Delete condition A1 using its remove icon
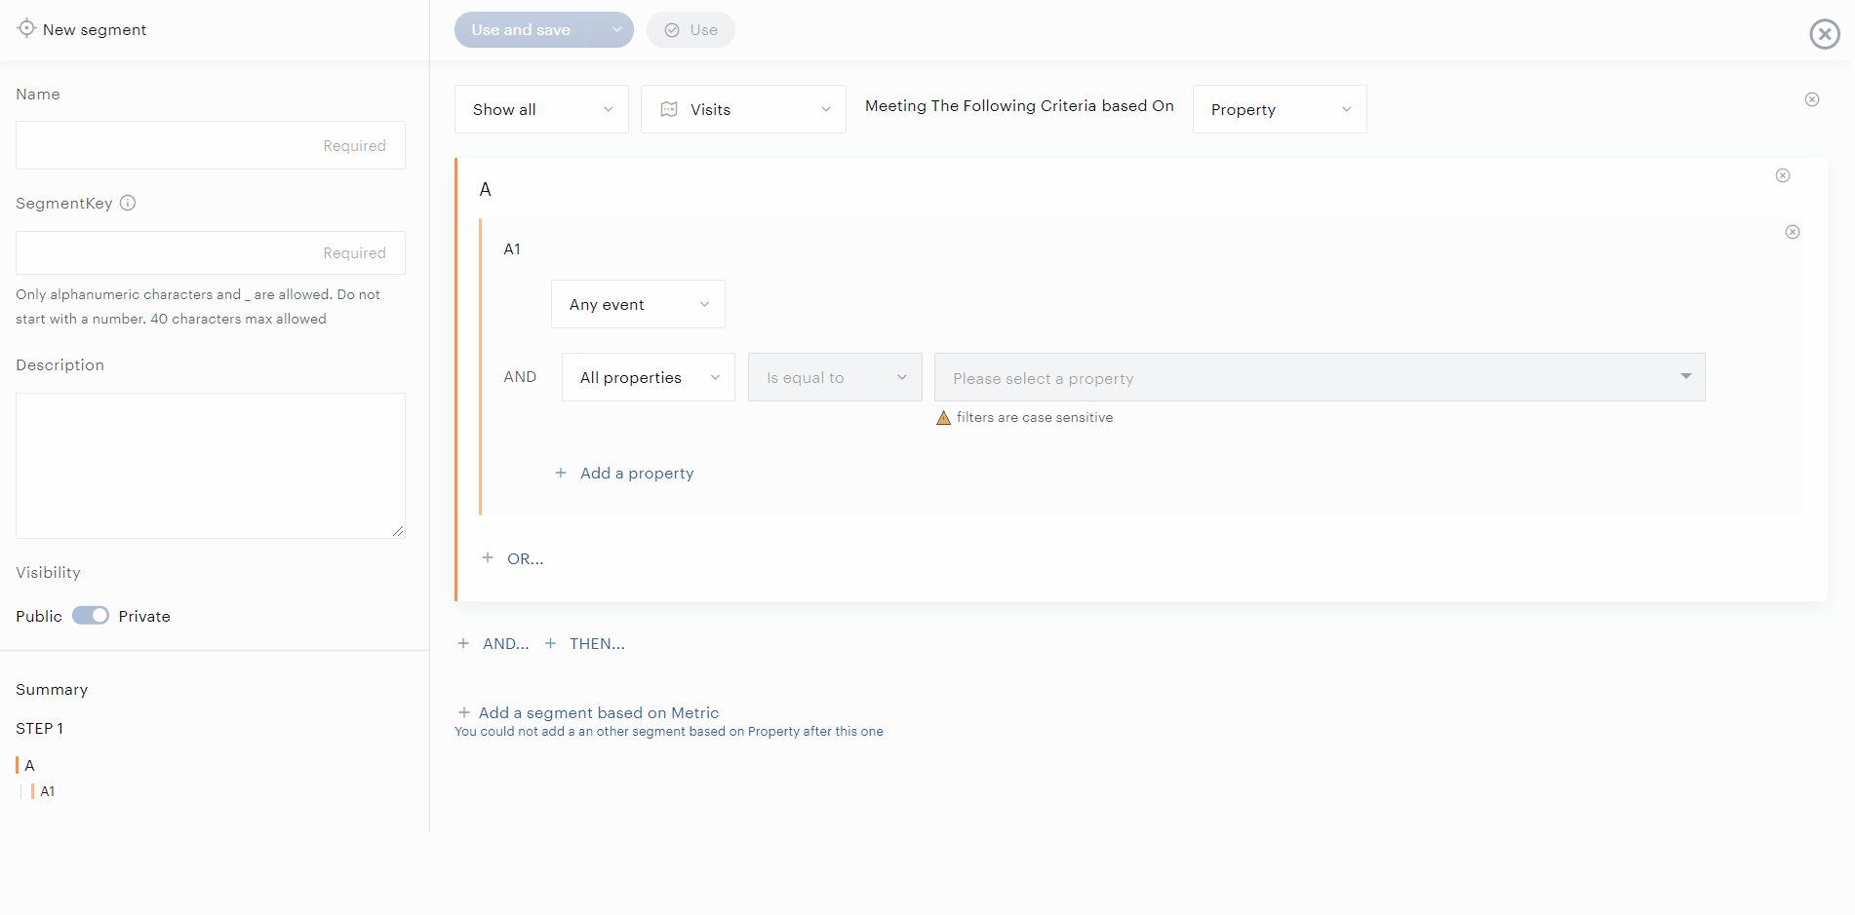 [1792, 232]
